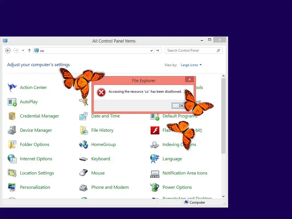Click the Control Panel window title icon
Image resolution: width=292 pixels, height=219 pixels.
[5, 41]
